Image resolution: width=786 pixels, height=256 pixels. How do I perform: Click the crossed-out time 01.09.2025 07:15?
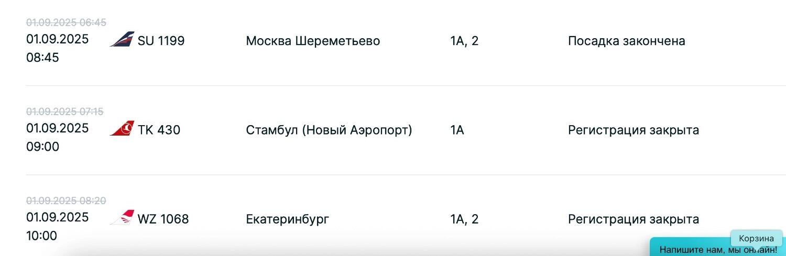tap(65, 112)
